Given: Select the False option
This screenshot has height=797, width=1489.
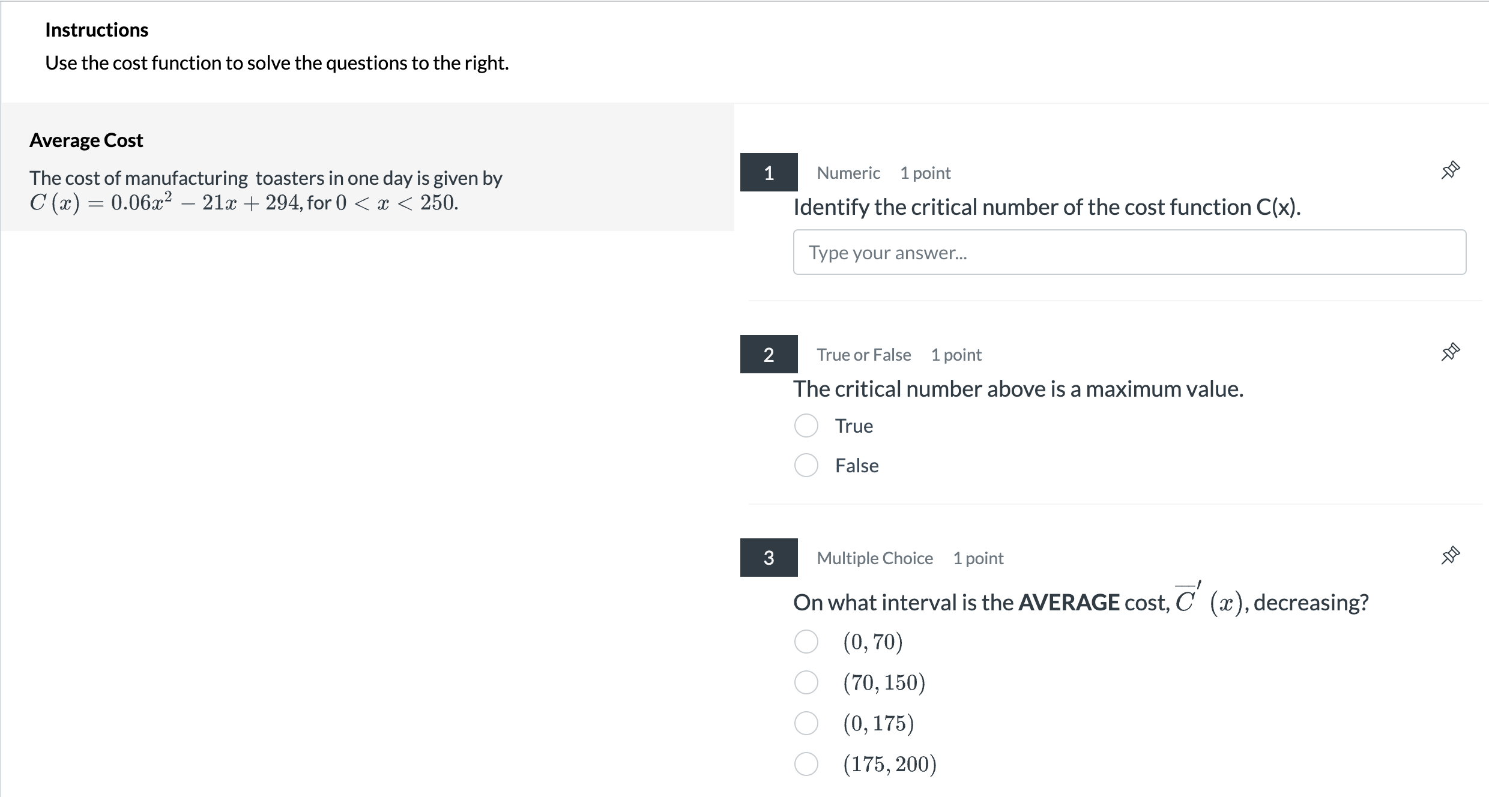Looking at the screenshot, I should [x=806, y=465].
